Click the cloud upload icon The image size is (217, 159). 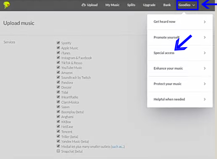(x=84, y=5)
